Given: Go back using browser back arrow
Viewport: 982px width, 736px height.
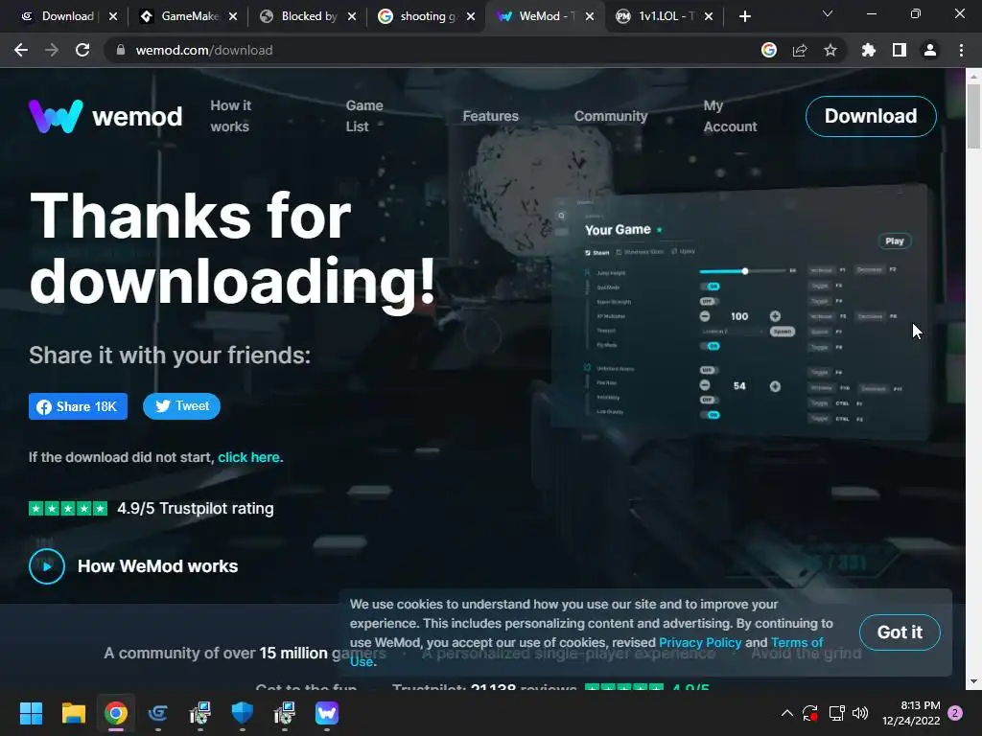Looking at the screenshot, I should point(21,50).
